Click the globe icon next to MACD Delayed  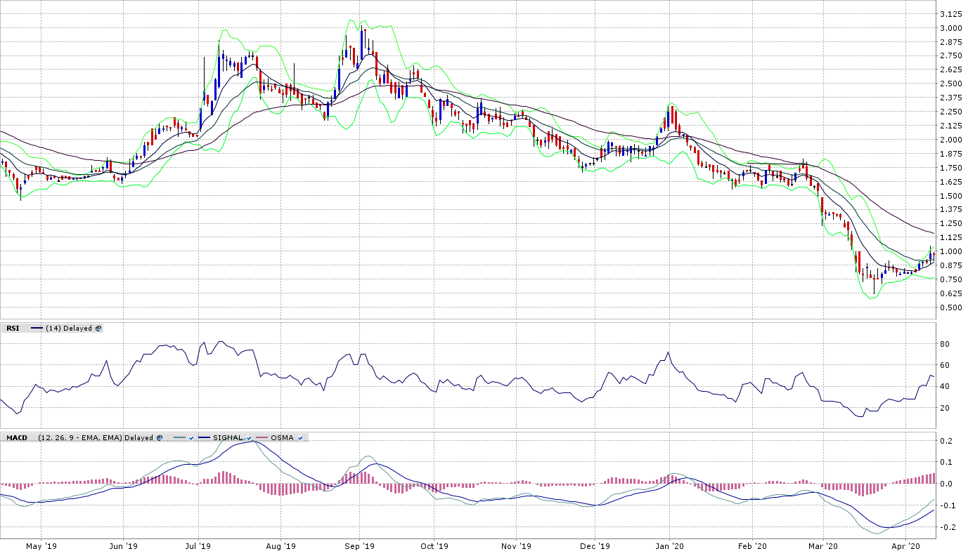coord(160,437)
